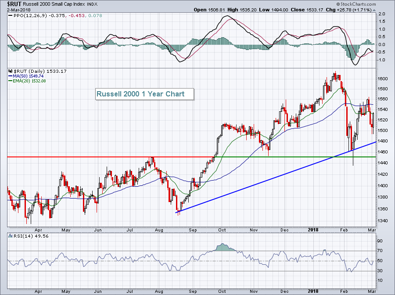Image resolution: width=395 pixels, height=295 pixels.
Task: Click the Low 1494.00 value
Action: coord(273,10)
